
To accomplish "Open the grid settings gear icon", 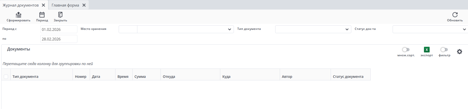I will [x=459, y=52].
